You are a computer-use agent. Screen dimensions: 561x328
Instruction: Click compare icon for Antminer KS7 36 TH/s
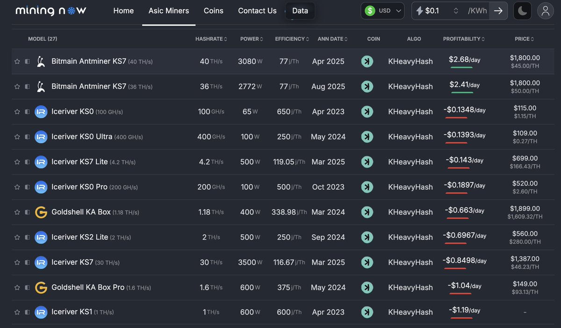[x=27, y=86]
